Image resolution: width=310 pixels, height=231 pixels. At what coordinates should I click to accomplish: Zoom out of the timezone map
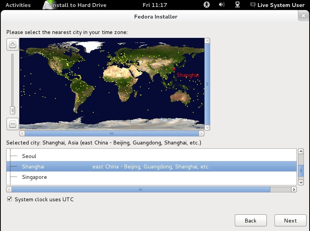tap(12, 123)
